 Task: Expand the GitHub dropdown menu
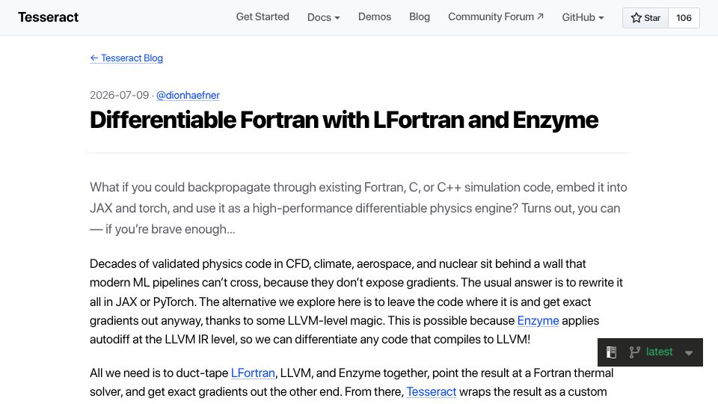click(583, 17)
